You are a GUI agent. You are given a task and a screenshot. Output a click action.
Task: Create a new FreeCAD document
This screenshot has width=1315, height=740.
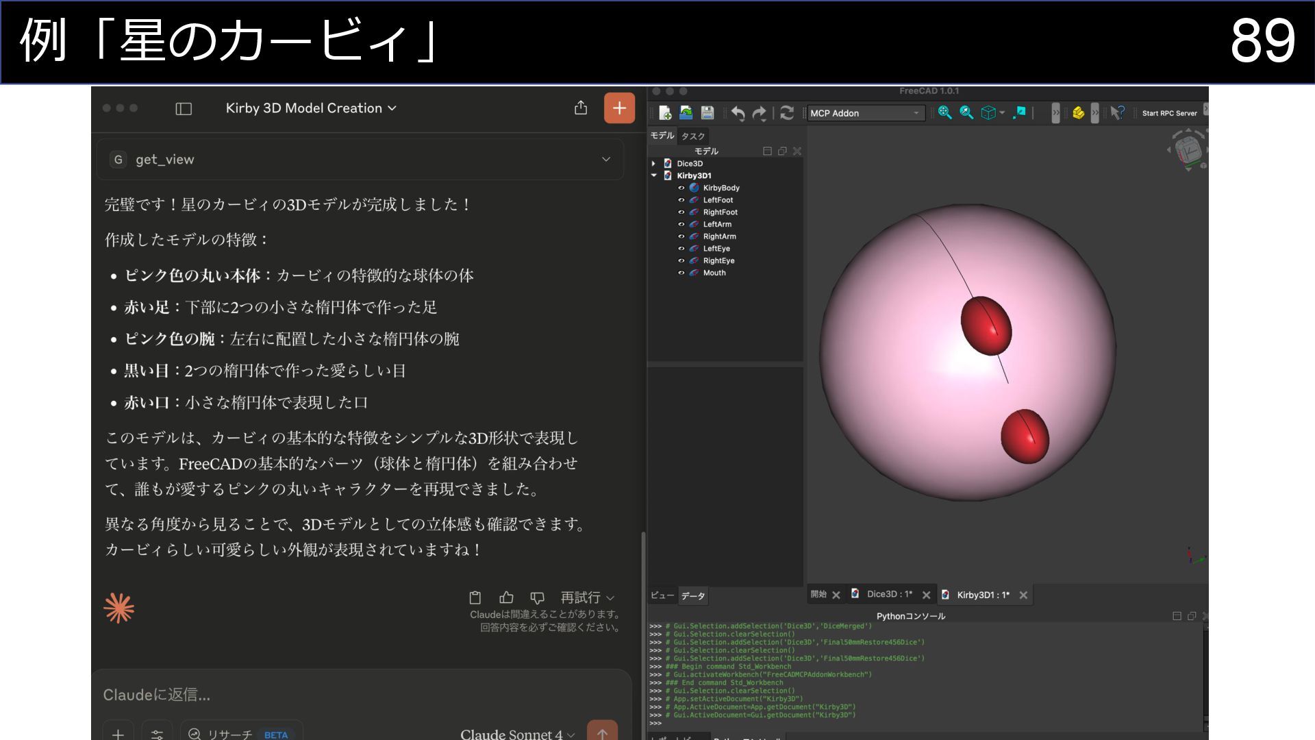pyautogui.click(x=664, y=113)
